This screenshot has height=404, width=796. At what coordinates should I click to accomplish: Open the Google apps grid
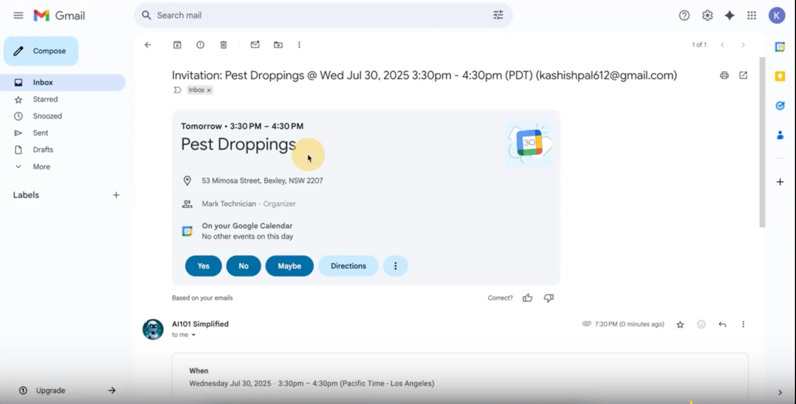tap(751, 15)
